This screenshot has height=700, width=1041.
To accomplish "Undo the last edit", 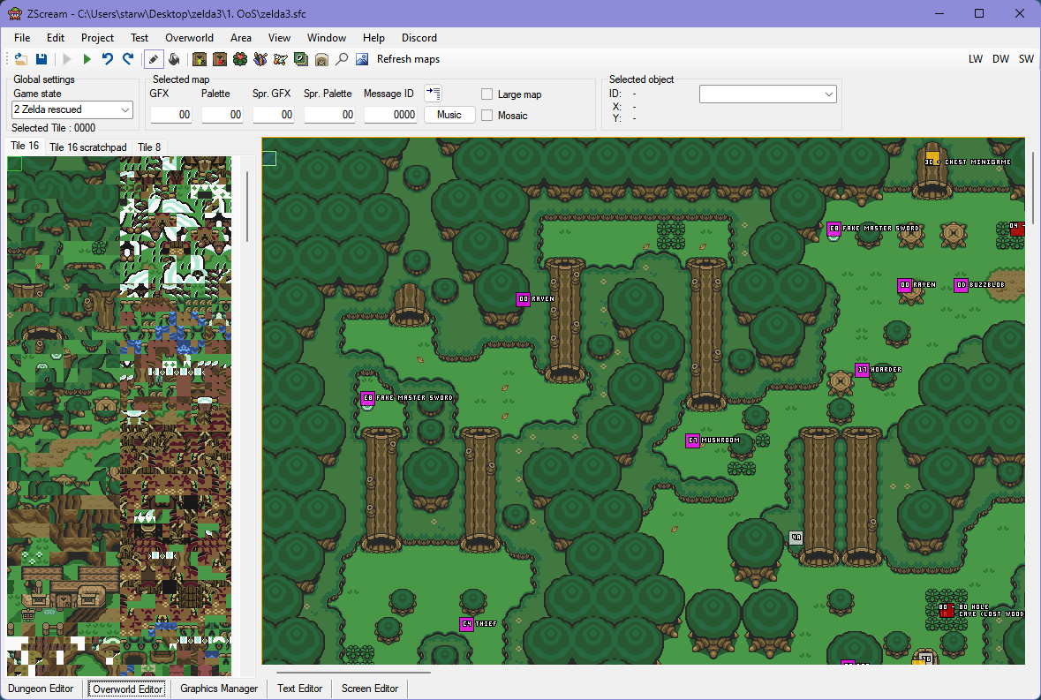I will coord(108,59).
